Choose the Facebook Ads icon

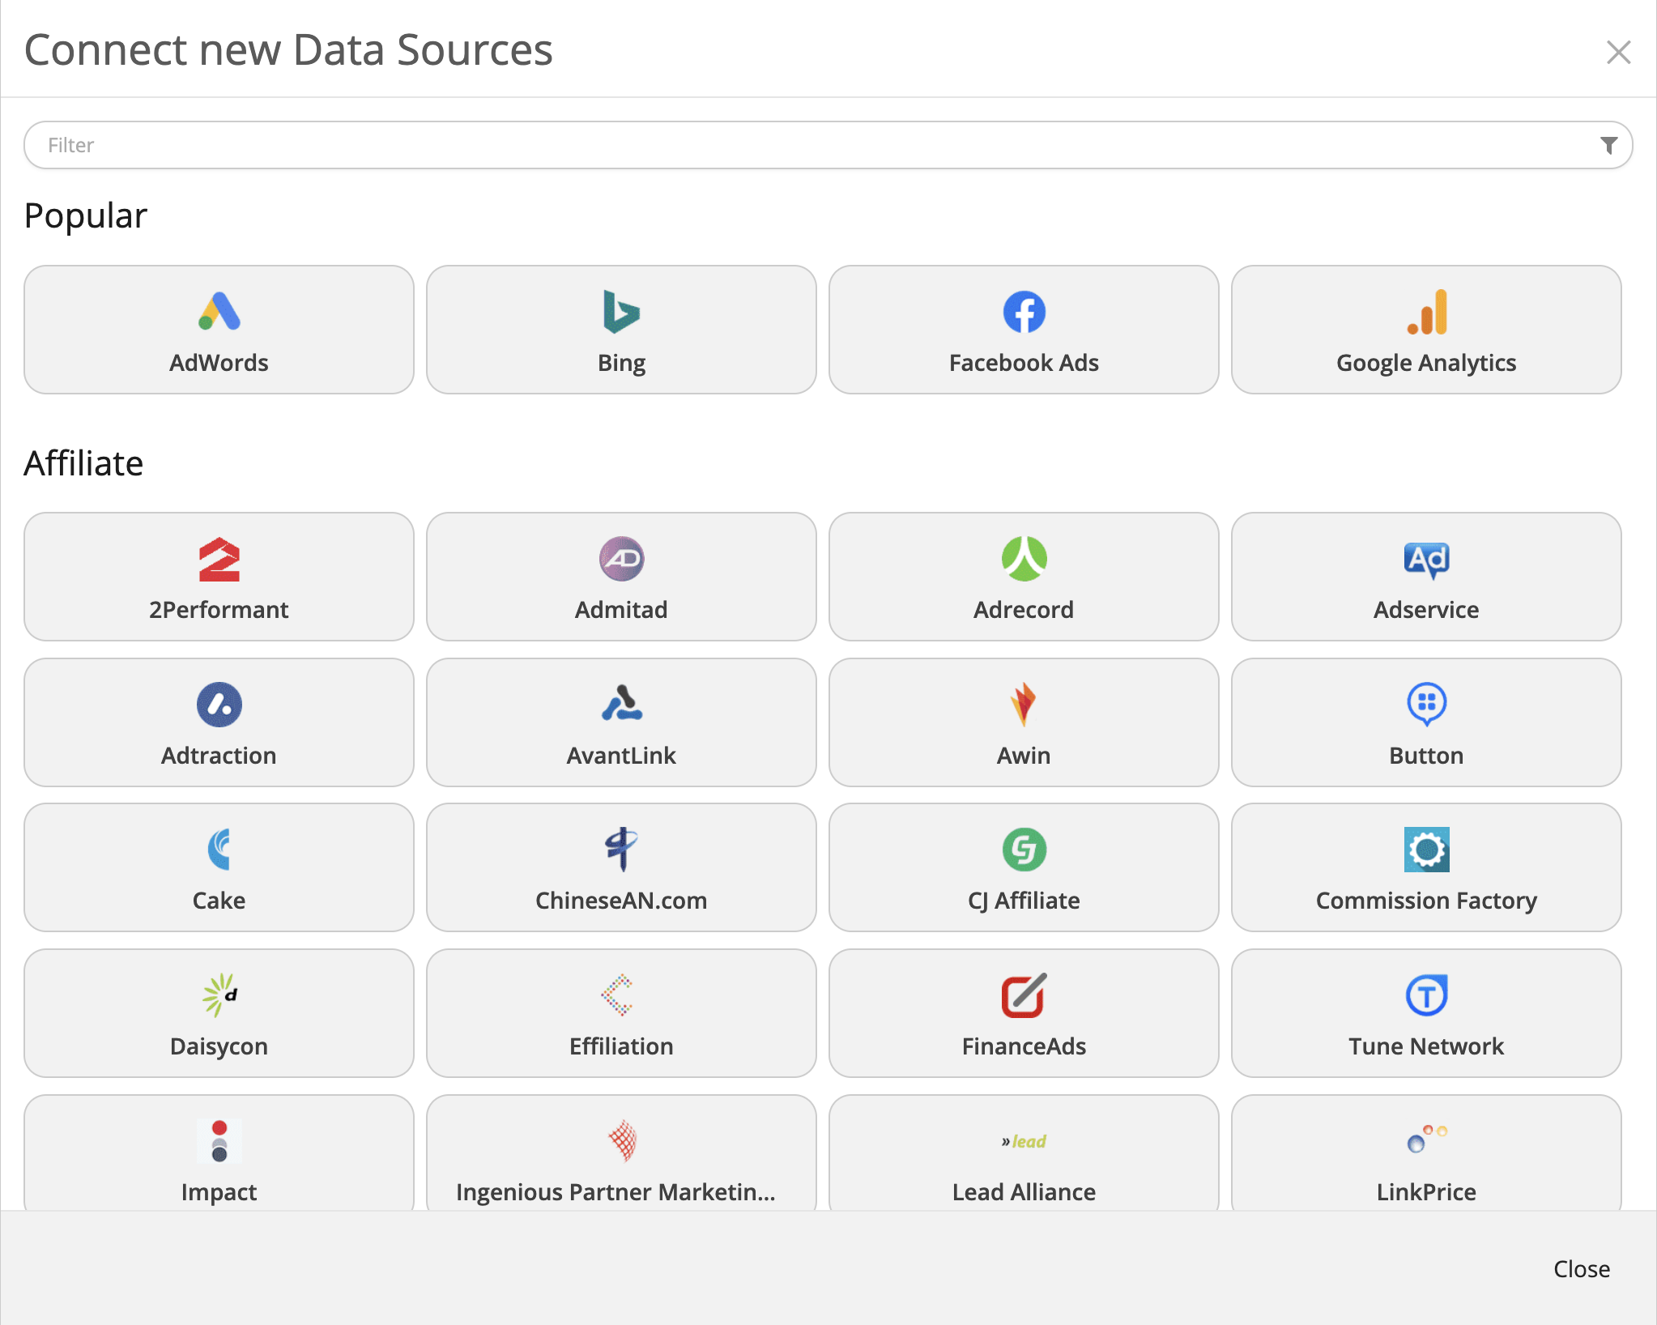pyautogui.click(x=1024, y=312)
